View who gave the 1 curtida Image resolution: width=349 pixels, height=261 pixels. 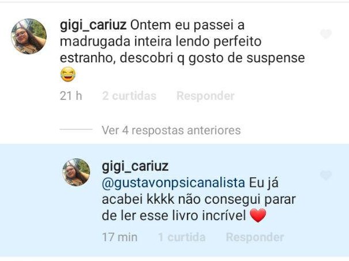[182, 237]
